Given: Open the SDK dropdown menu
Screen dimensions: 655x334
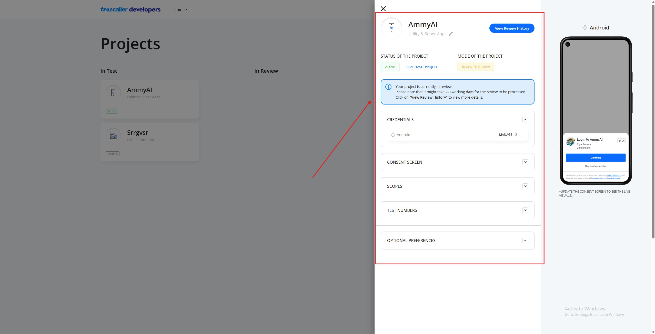Looking at the screenshot, I should point(180,10).
